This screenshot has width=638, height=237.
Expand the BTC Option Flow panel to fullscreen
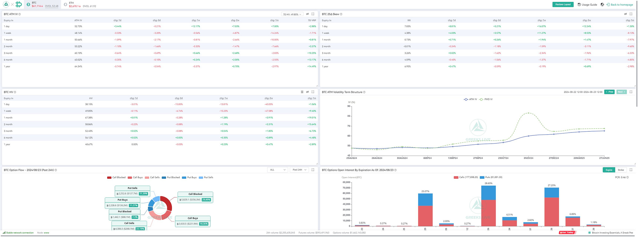coord(313,170)
